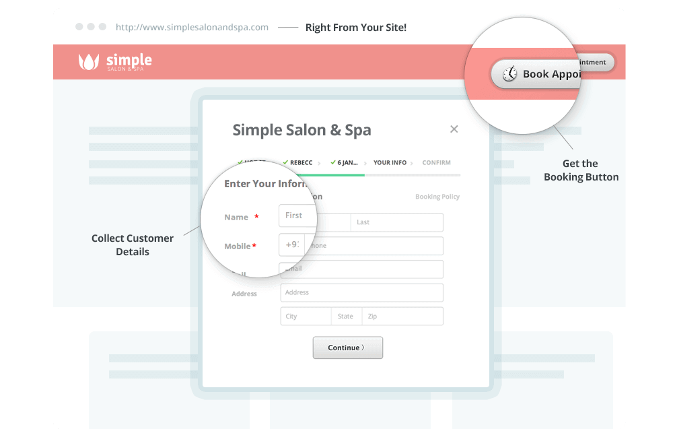This screenshot has height=429, width=673.
Task: Click the Zip input field
Action: (x=402, y=316)
